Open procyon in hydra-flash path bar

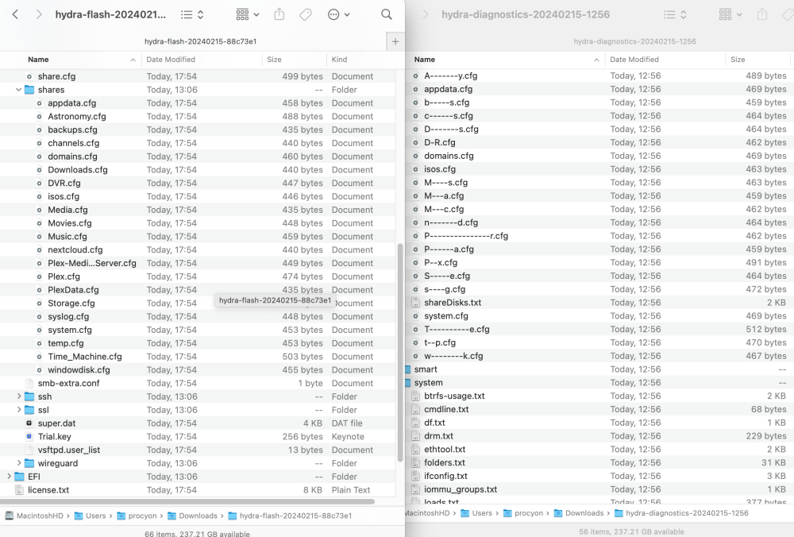pyautogui.click(x=137, y=516)
